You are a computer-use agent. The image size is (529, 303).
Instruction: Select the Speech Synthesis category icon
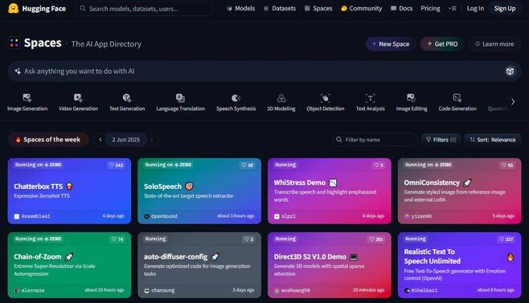[x=236, y=98]
